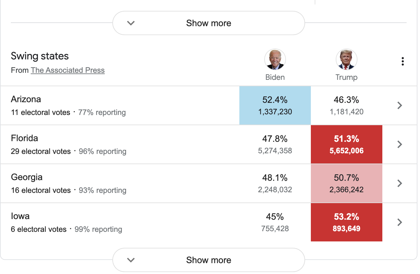Click Biden's candidate photo

click(275, 60)
